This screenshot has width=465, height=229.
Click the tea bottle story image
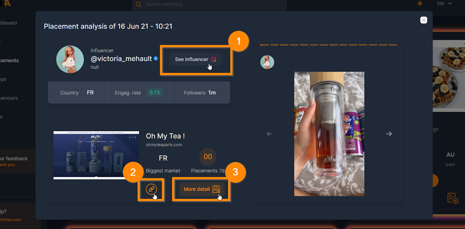click(329, 134)
